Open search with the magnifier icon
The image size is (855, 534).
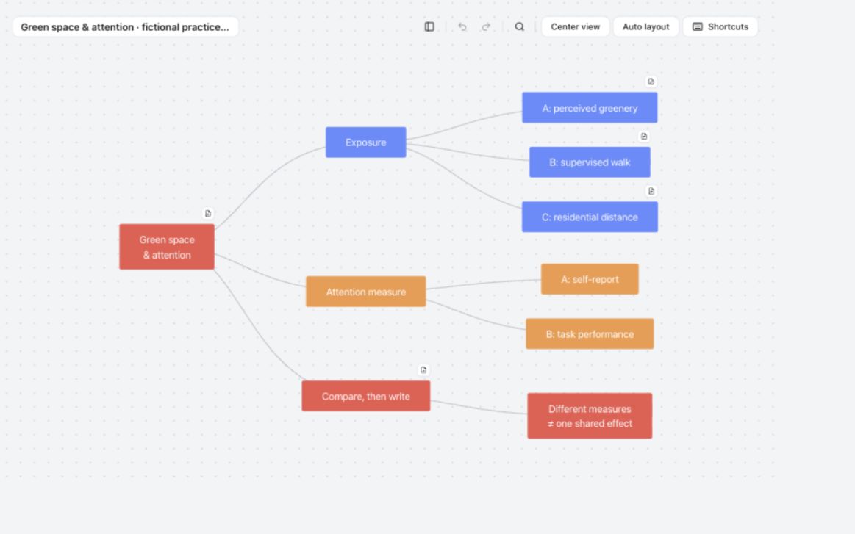point(520,26)
